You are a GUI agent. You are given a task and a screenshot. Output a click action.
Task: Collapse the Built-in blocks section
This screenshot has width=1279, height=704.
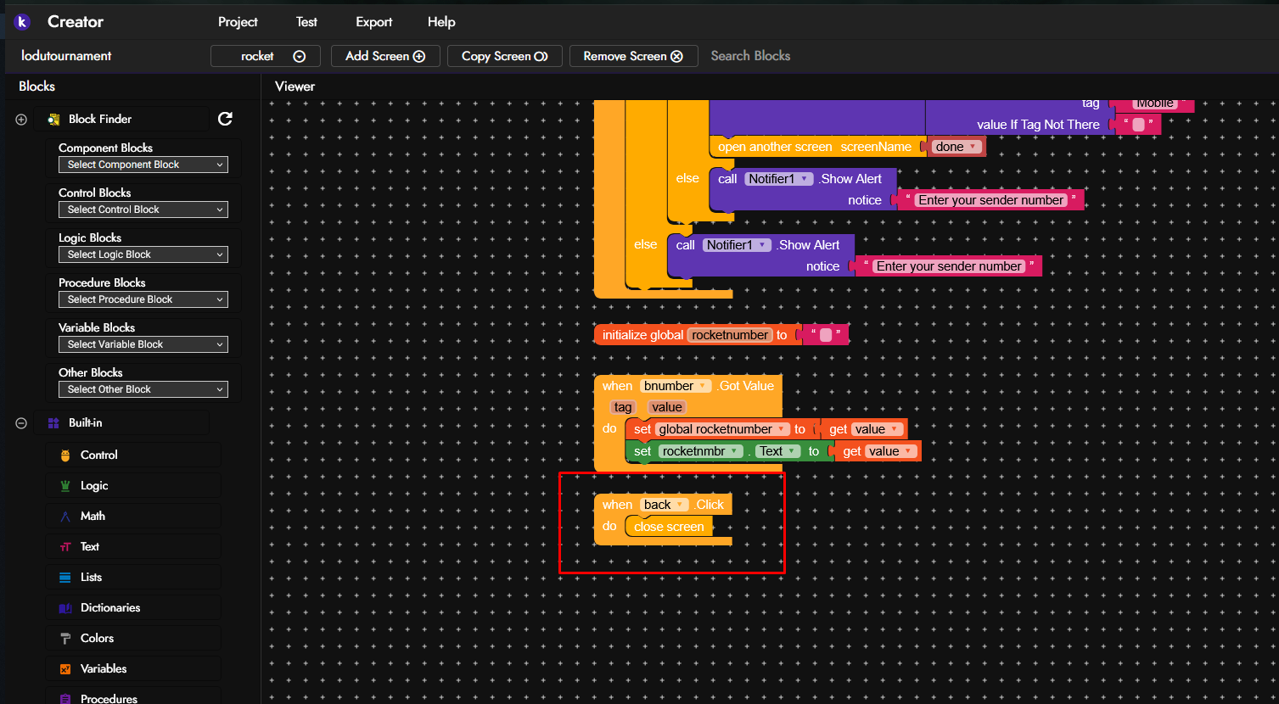(x=21, y=423)
